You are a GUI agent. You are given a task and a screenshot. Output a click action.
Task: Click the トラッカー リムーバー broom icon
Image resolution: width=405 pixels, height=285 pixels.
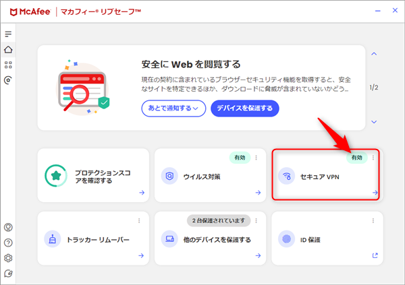coord(53,239)
